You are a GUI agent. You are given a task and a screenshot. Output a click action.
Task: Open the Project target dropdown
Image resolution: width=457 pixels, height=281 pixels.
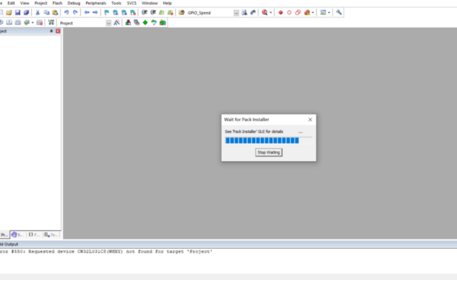[x=108, y=23]
